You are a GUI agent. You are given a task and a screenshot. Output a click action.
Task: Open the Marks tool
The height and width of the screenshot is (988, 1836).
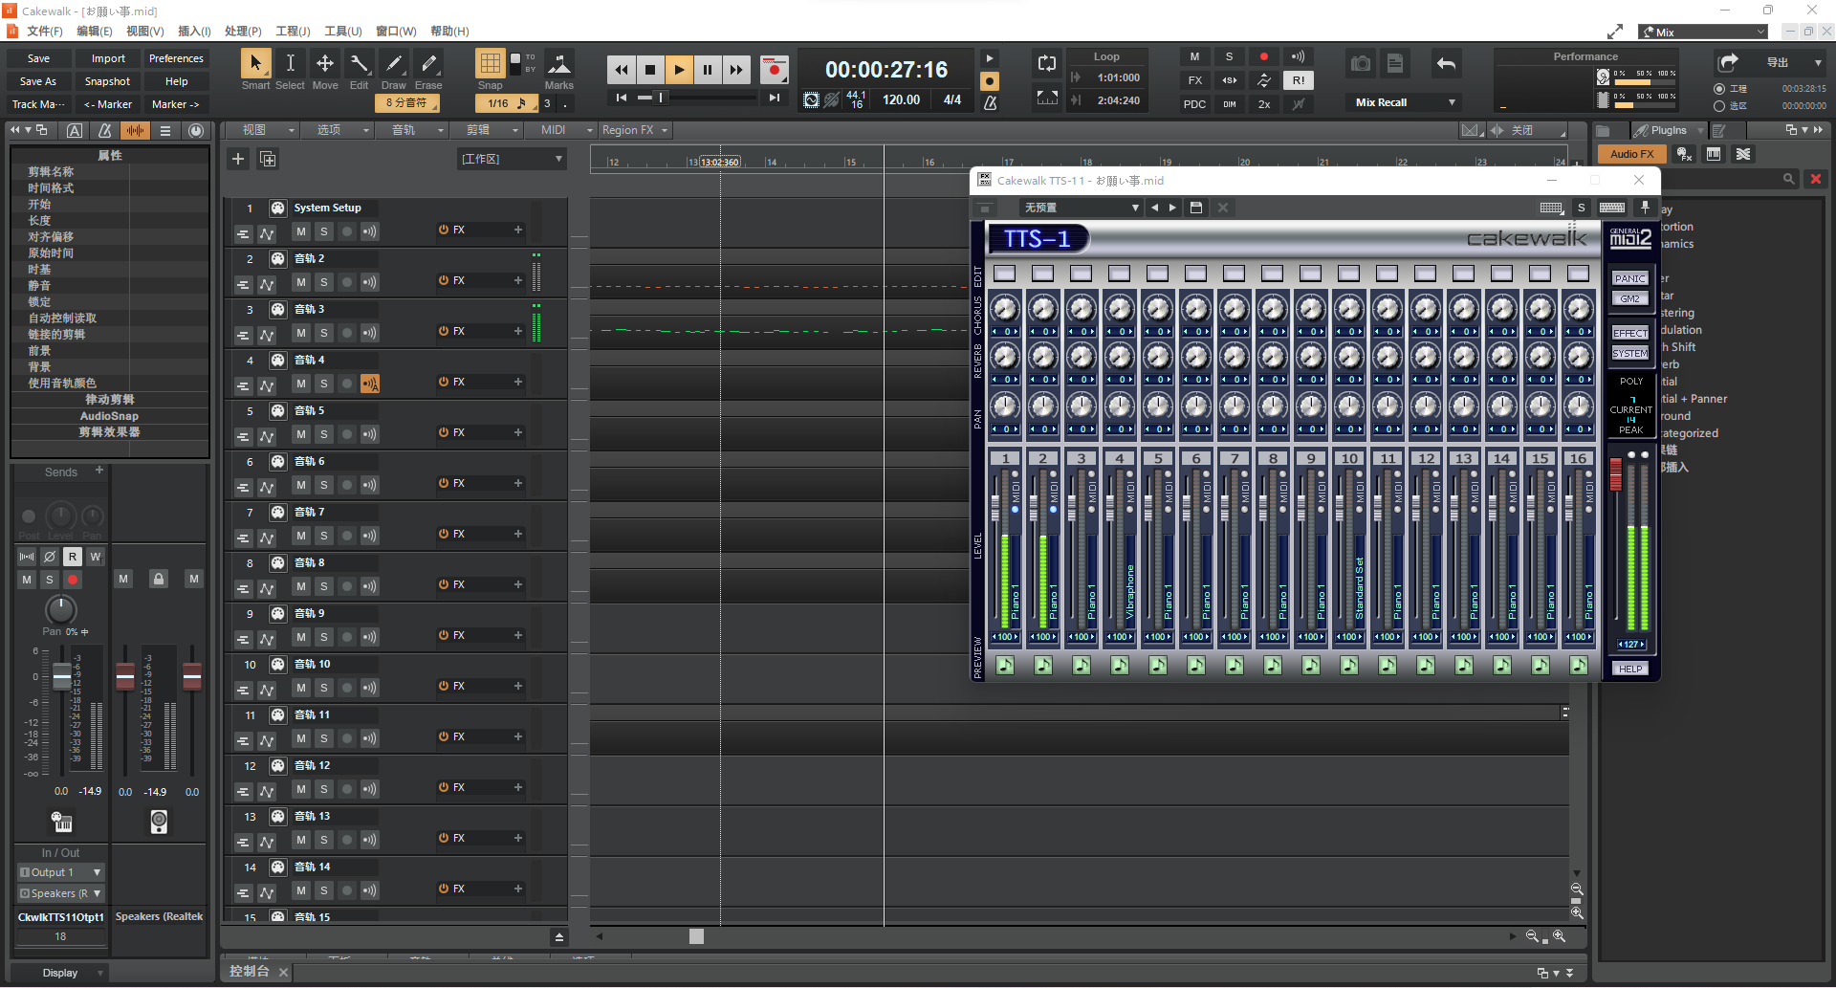tap(559, 63)
